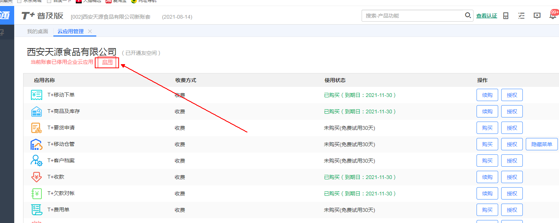Click the T+要货申请 app icon
Screen dimensions: 559x223
click(x=37, y=128)
